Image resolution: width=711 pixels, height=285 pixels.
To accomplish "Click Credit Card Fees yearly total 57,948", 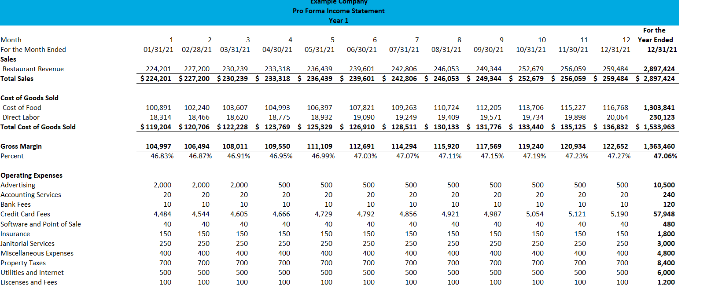I will pyautogui.click(x=664, y=214).
